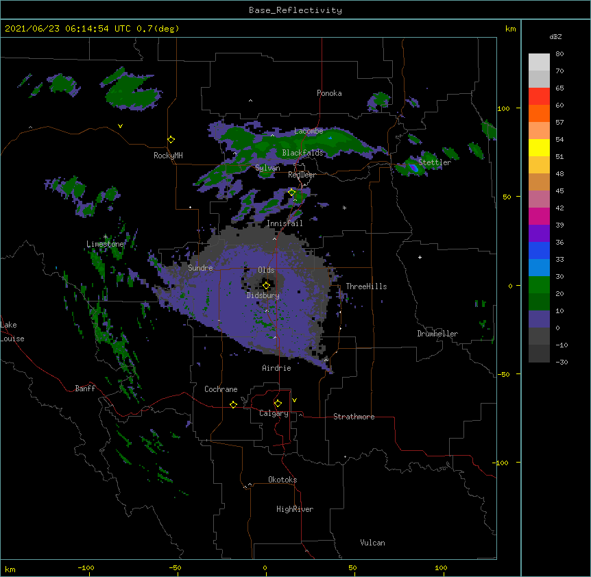The height and width of the screenshot is (577, 591).
Task: Click the Limestone label
Action: coord(105,244)
